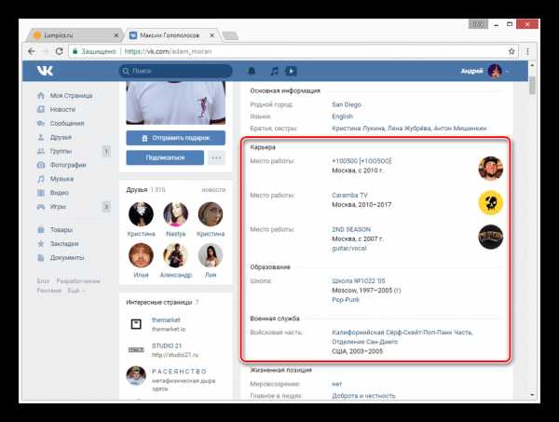Click the VK search field

pyautogui.click(x=175, y=71)
